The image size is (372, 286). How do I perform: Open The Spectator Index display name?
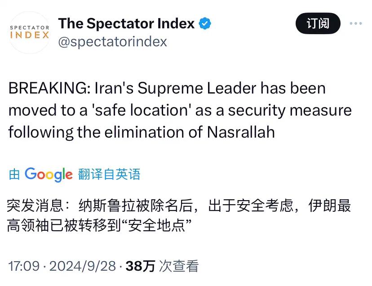tap(126, 23)
